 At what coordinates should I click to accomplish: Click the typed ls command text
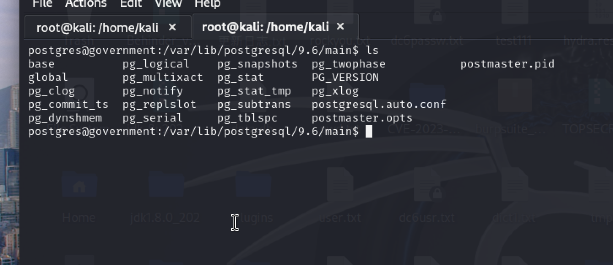click(372, 51)
